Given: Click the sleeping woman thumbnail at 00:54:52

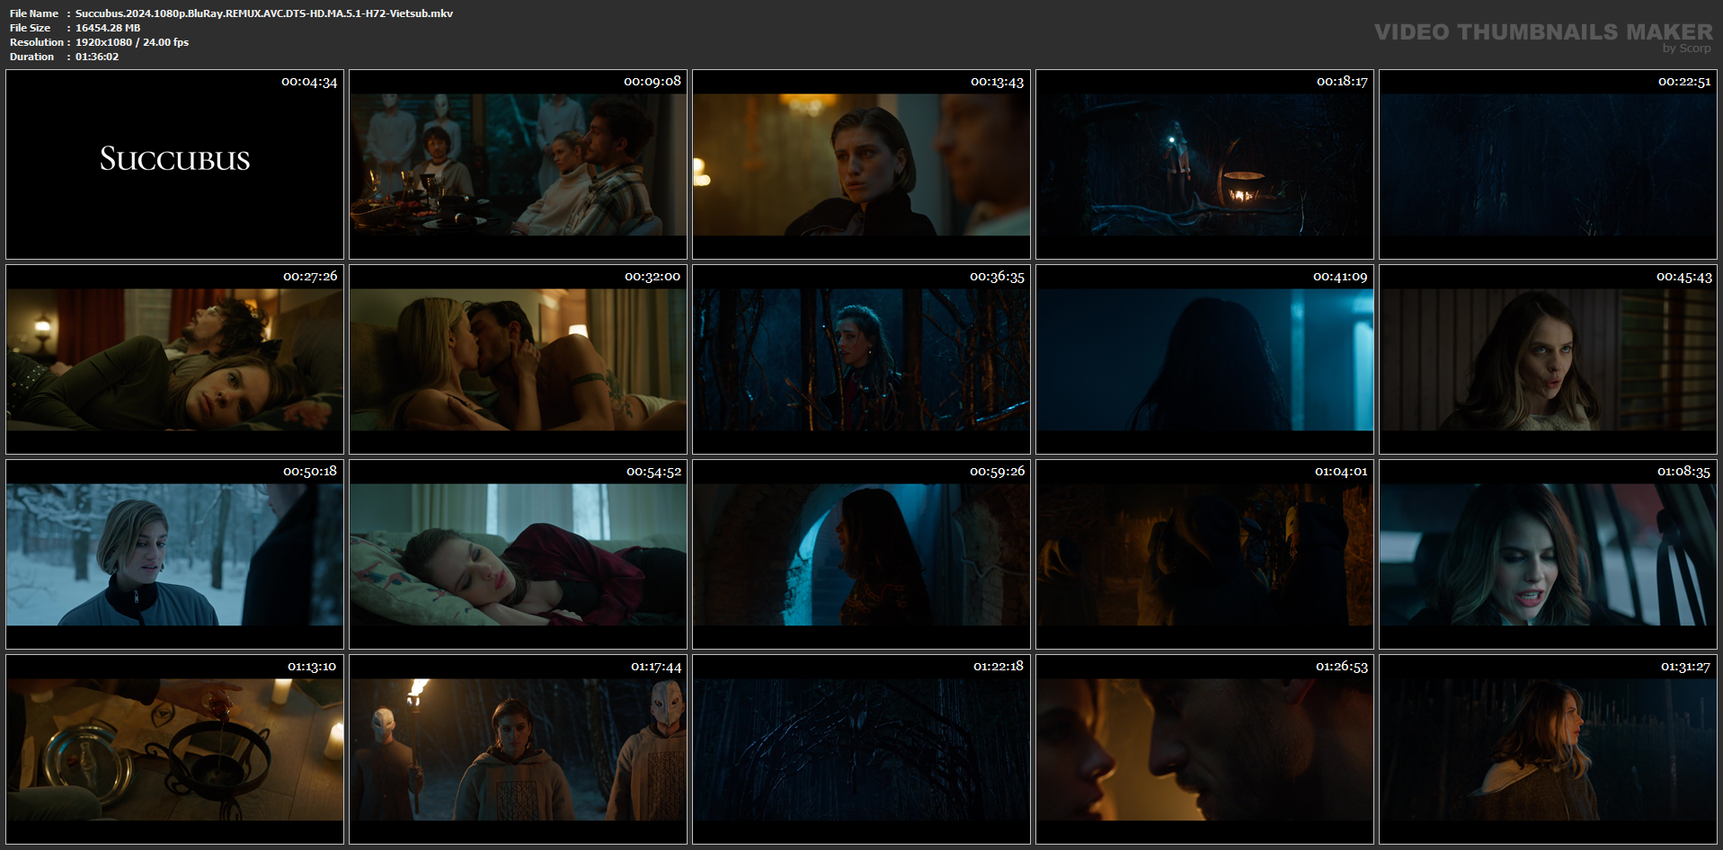Looking at the screenshot, I should [x=518, y=554].
